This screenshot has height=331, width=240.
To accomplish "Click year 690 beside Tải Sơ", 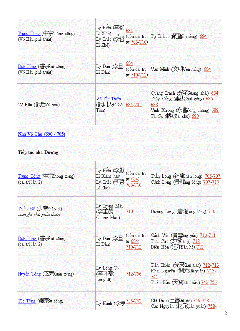I will point(195,116).
